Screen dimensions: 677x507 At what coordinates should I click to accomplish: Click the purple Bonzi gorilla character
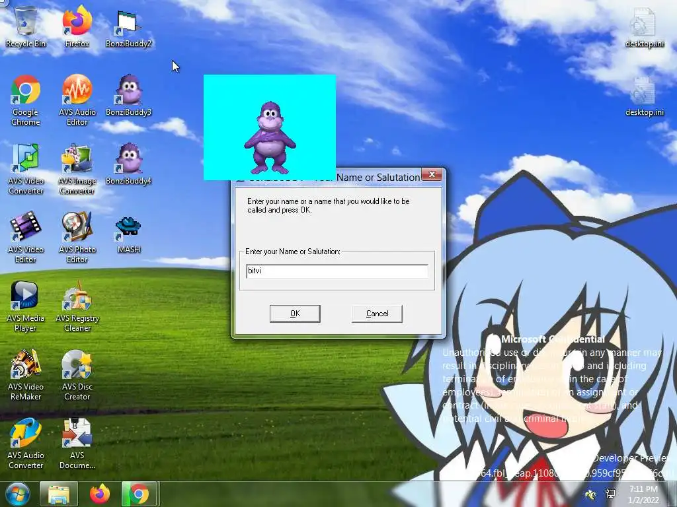270,137
